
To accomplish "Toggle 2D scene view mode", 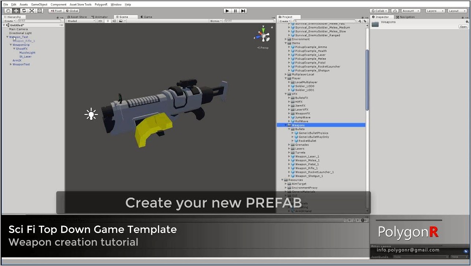I will (100, 21).
